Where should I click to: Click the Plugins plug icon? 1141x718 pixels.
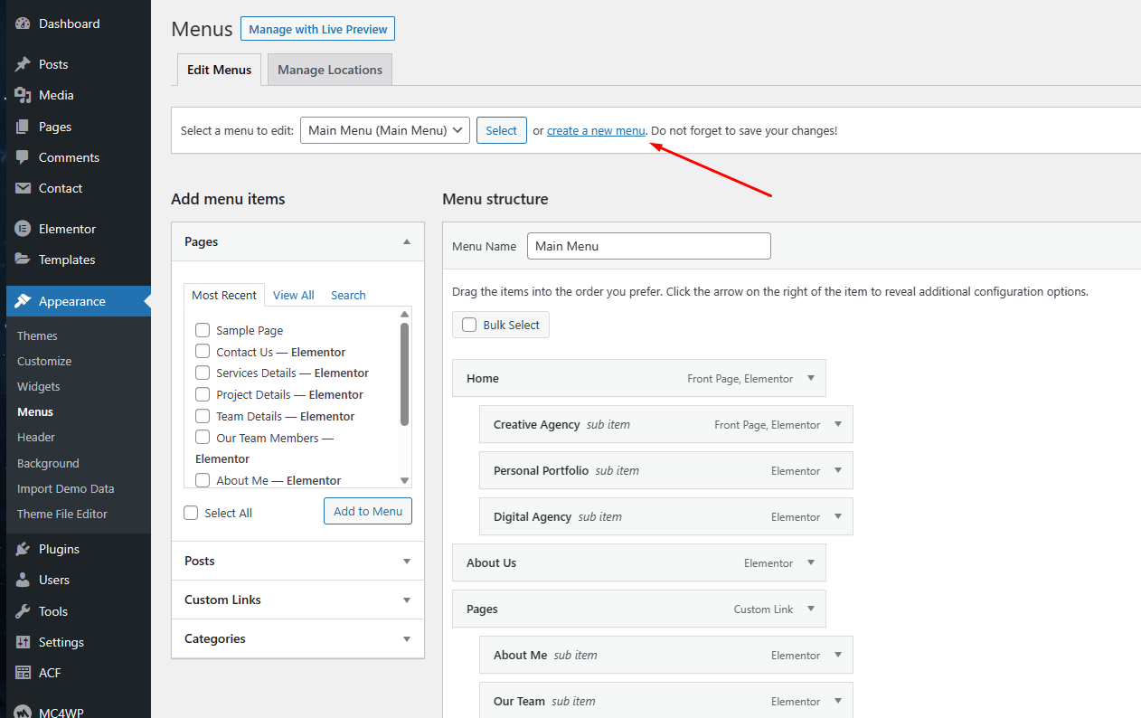click(x=23, y=549)
